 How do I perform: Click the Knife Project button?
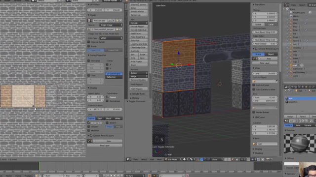[139, 61]
